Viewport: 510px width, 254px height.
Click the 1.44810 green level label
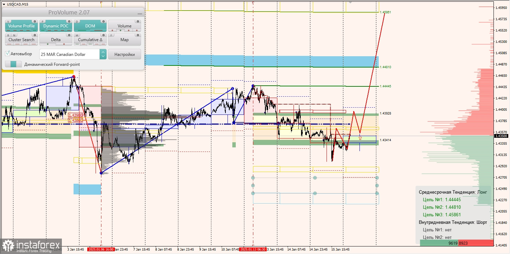click(385, 67)
